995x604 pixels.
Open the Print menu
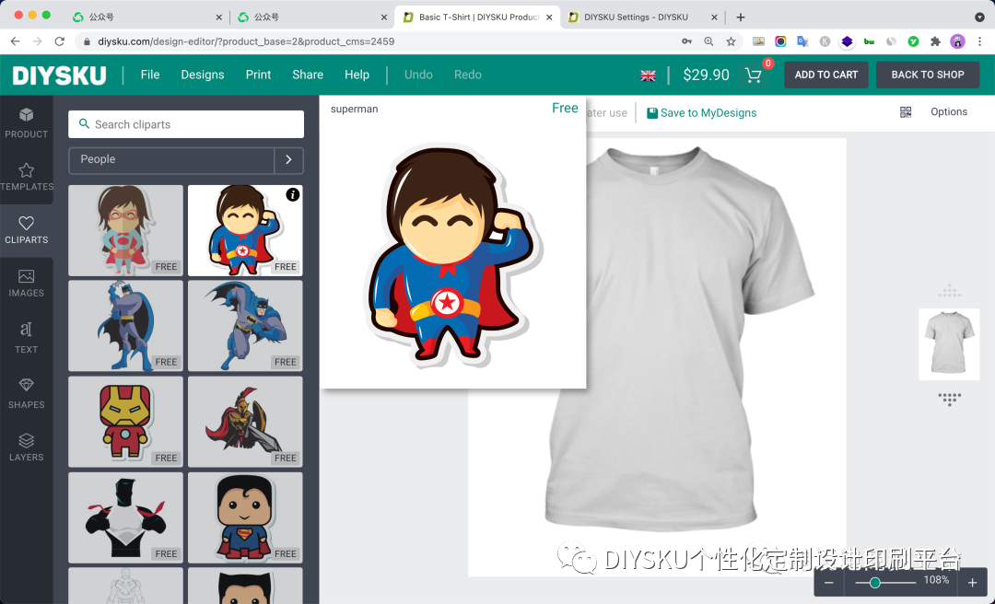(x=258, y=75)
